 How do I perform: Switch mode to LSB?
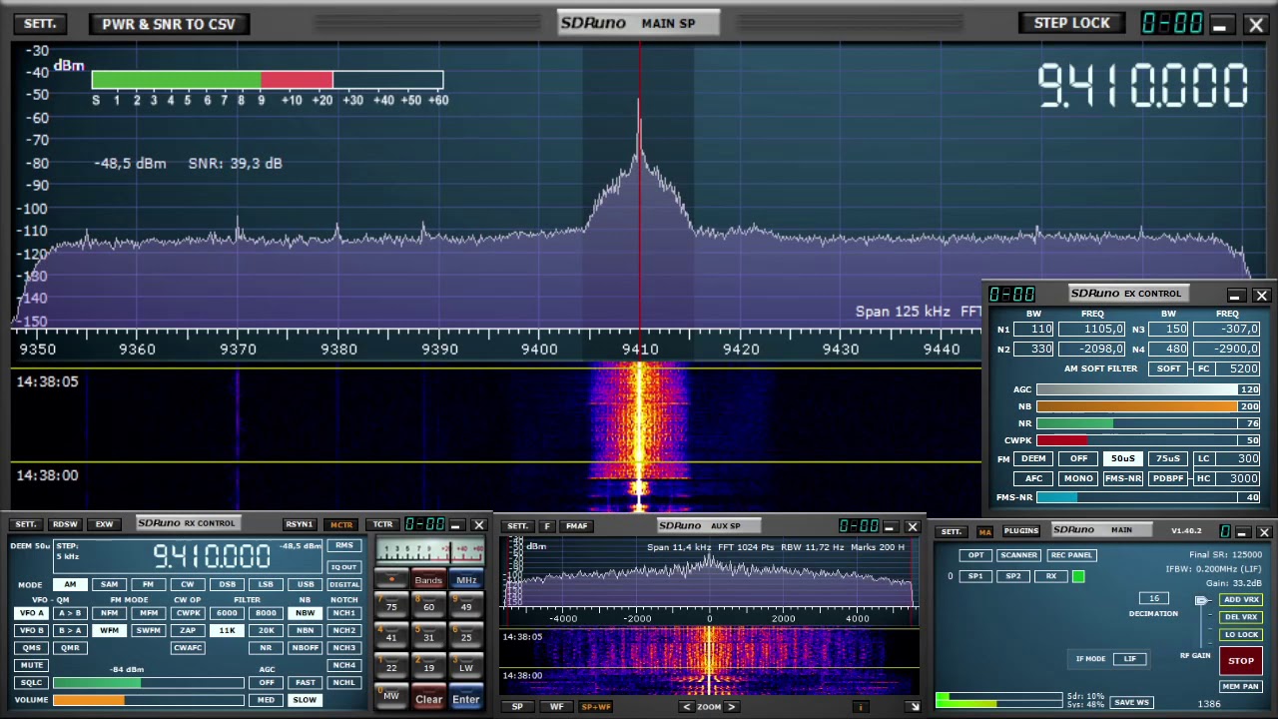pyautogui.click(x=266, y=584)
